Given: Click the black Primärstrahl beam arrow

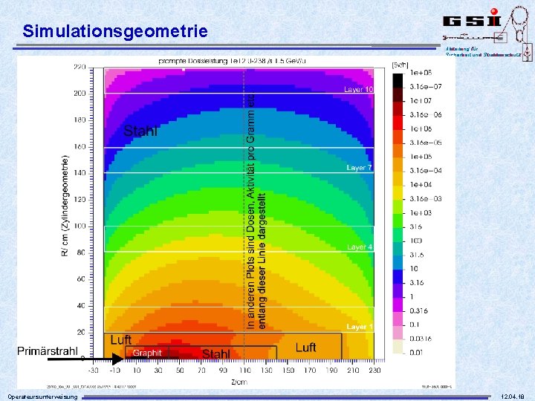Looking at the screenshot, I should [85, 359].
